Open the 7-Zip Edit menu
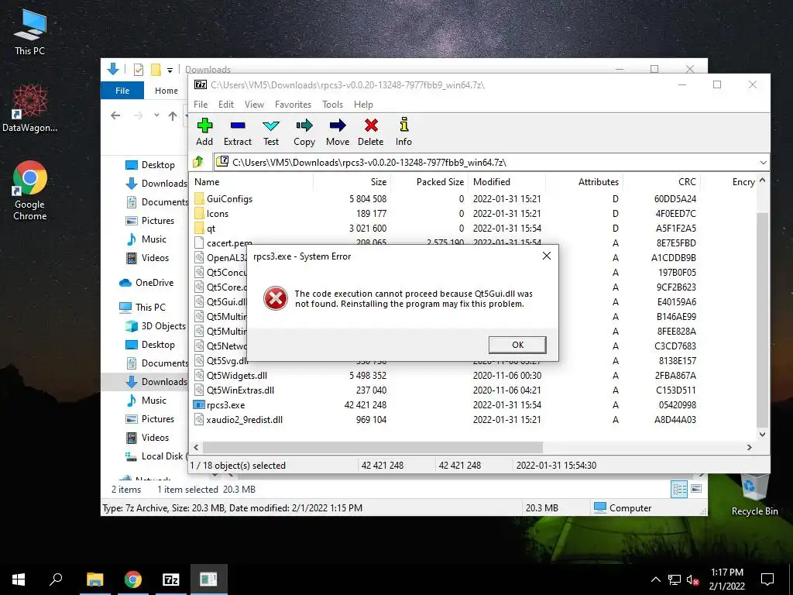This screenshot has width=793, height=595. (225, 105)
